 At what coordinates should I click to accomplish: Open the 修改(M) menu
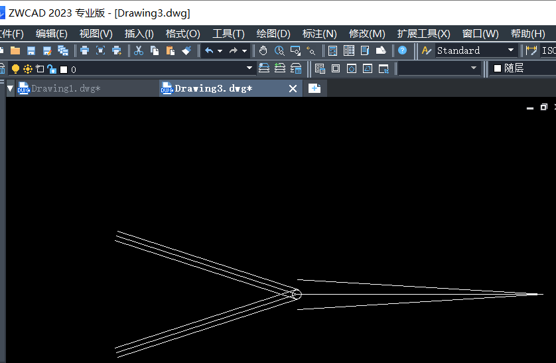click(367, 34)
